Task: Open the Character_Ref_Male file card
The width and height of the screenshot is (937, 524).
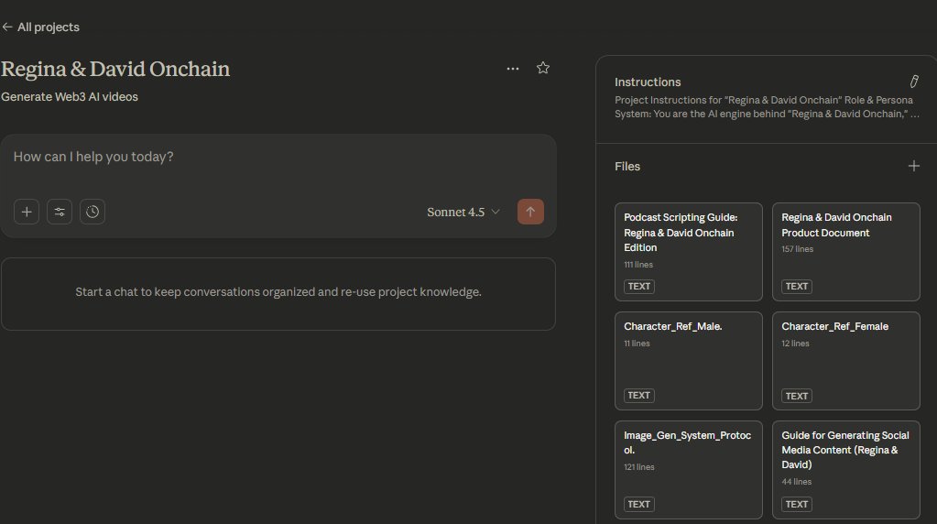Action: point(689,361)
